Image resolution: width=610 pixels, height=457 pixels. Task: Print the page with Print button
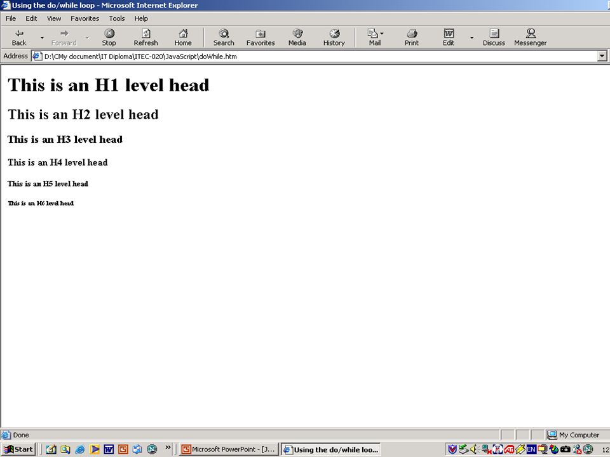coord(412,37)
